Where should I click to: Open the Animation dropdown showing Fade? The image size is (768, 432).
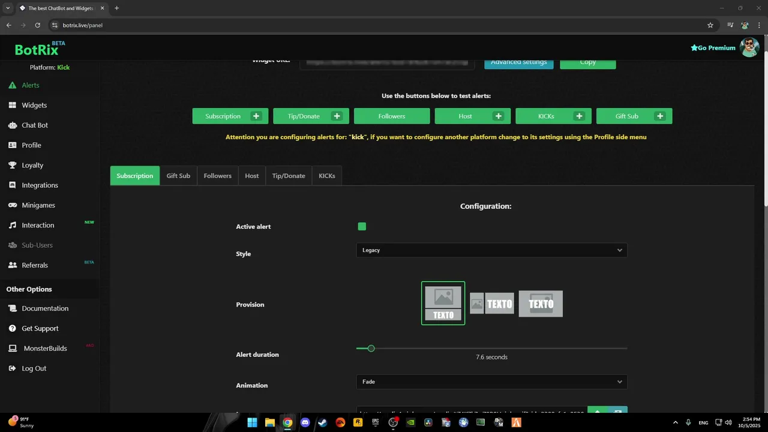pos(491,382)
